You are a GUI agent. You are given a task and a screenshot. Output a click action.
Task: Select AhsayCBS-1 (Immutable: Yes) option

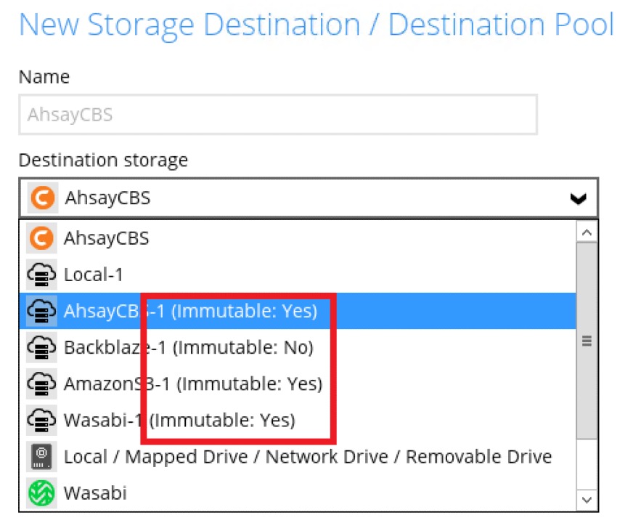click(190, 311)
